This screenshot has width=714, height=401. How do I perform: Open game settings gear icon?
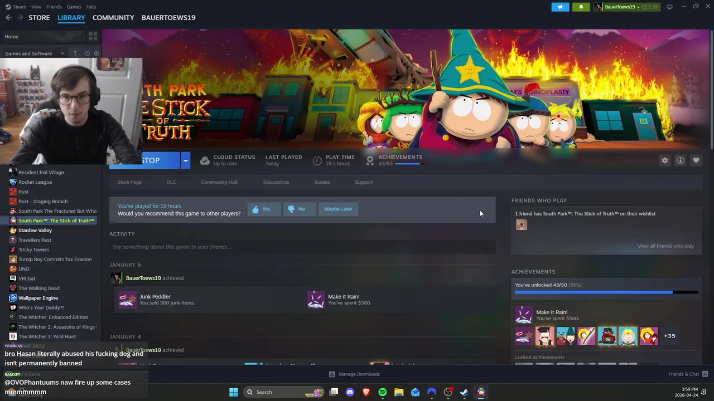pos(665,160)
